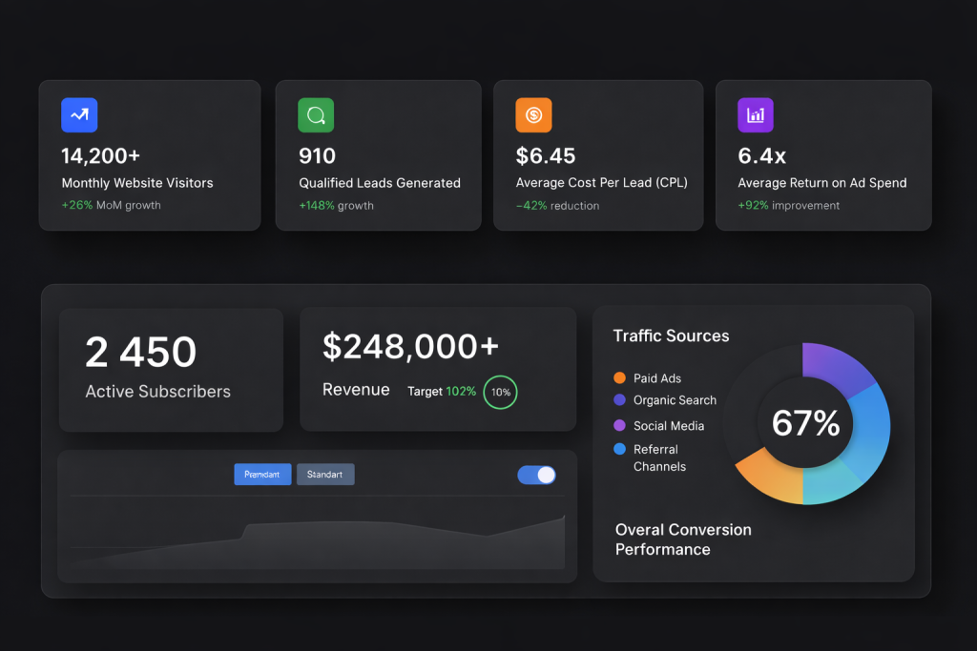Click the orange dollar coin icon
The width and height of the screenshot is (977, 651).
coord(533,115)
